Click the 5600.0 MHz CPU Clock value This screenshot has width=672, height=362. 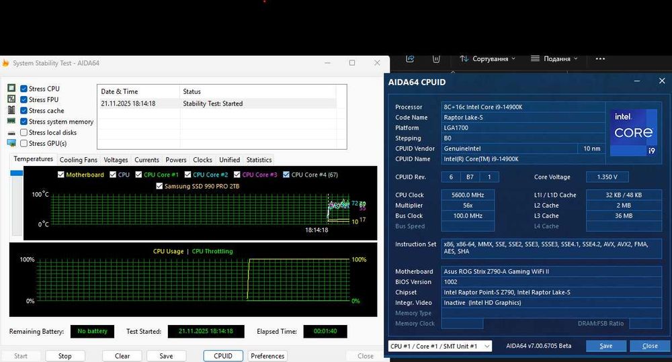pyautogui.click(x=468, y=195)
